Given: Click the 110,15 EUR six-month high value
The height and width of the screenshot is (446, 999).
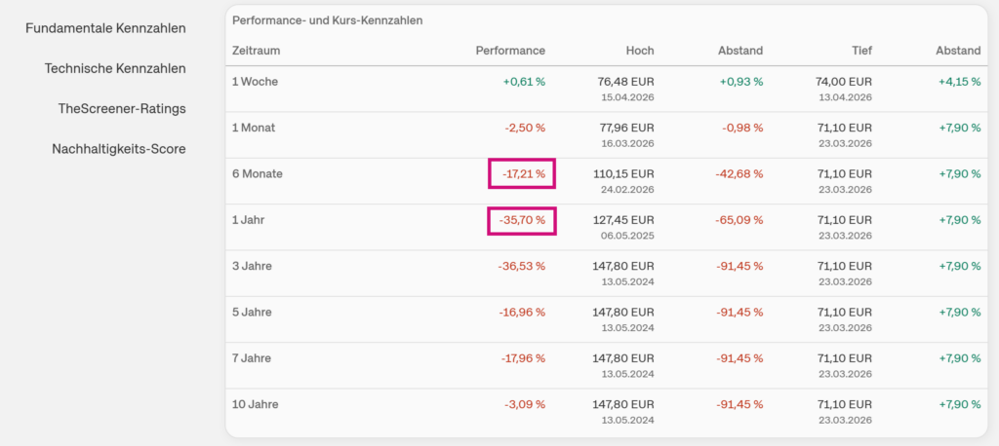Looking at the screenshot, I should 621,173.
